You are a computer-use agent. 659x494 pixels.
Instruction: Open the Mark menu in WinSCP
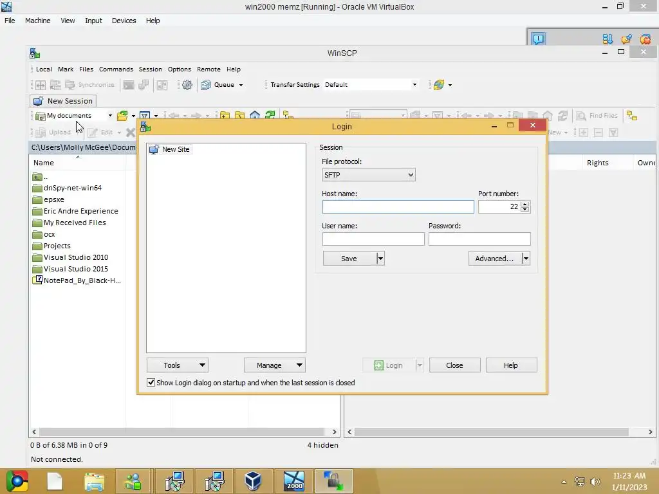pyautogui.click(x=66, y=69)
